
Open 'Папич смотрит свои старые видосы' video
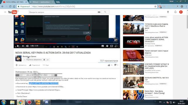pyautogui.click(x=156, y=52)
